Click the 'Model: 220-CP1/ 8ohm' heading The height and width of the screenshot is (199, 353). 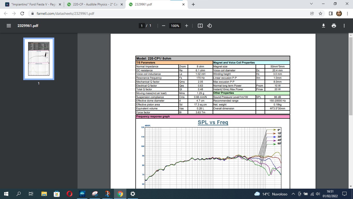[154, 59]
